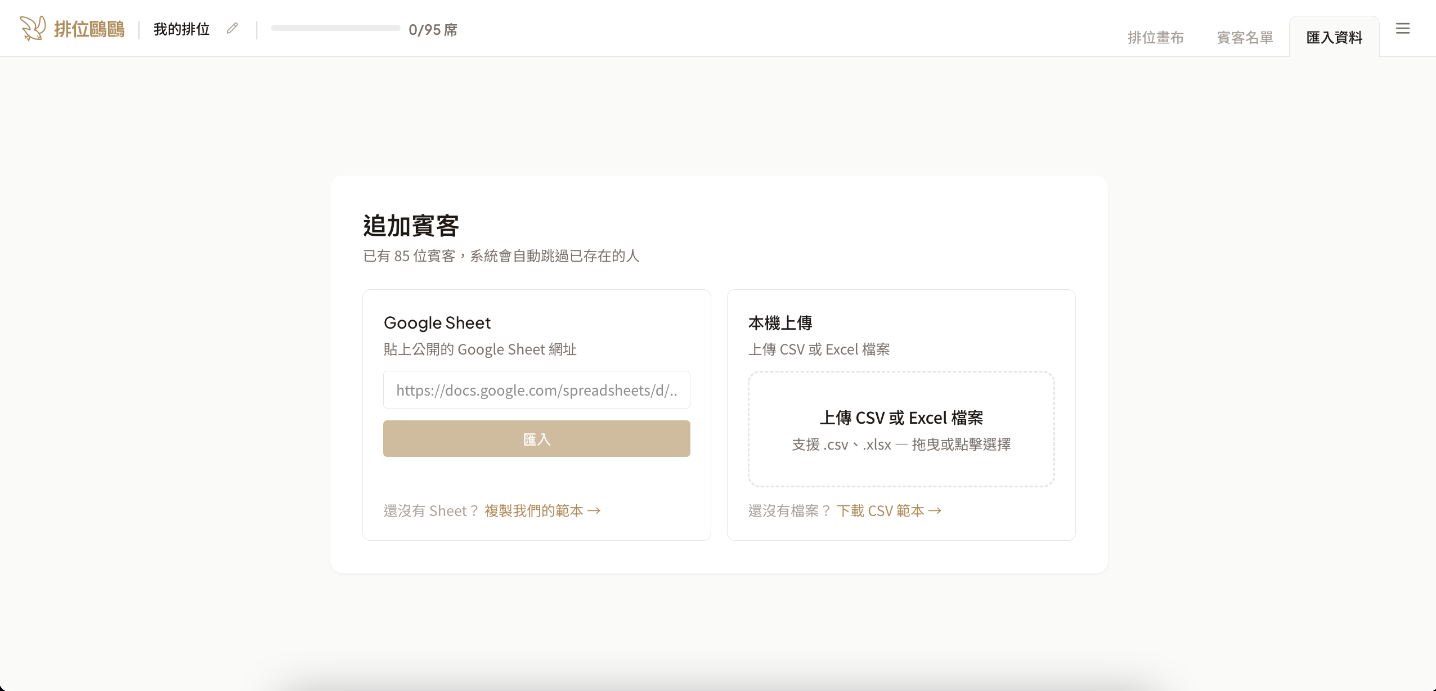The height and width of the screenshot is (691, 1436).
Task: Click the Google Sheet card heading
Action: [437, 323]
